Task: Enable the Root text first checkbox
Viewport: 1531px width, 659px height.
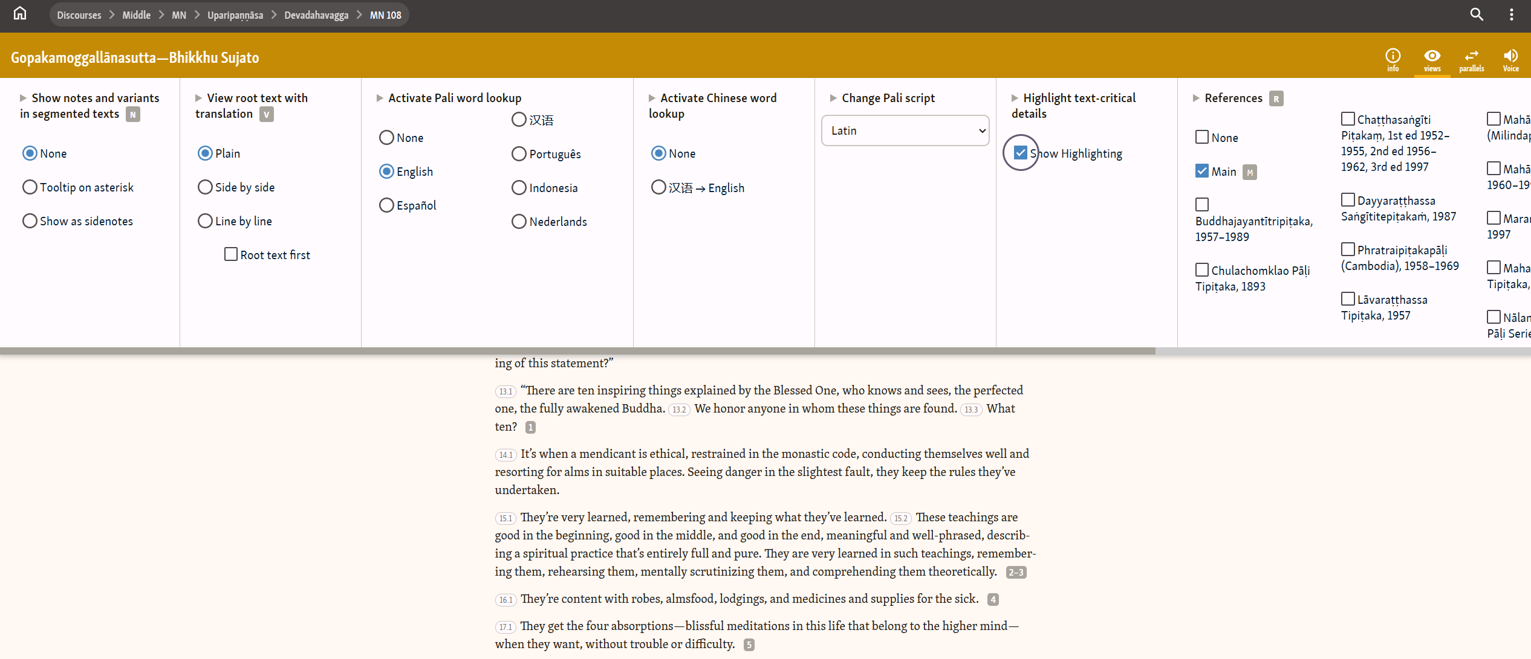Action: point(231,254)
